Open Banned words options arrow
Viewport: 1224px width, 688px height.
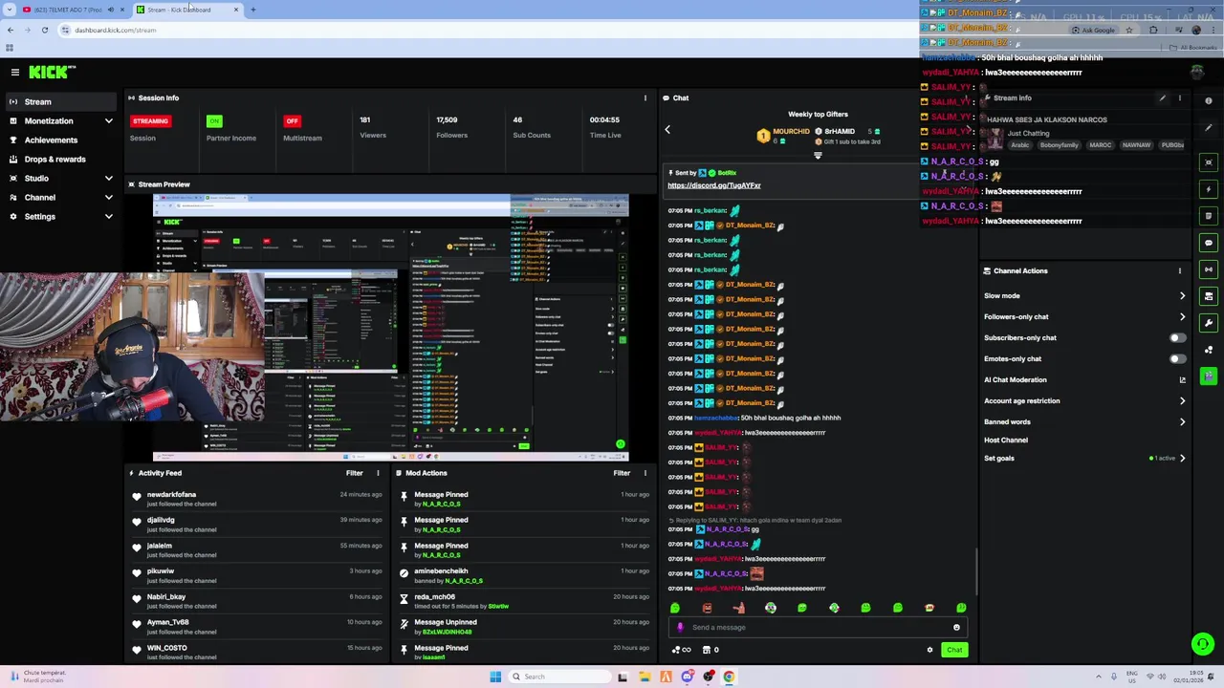(x=1182, y=421)
